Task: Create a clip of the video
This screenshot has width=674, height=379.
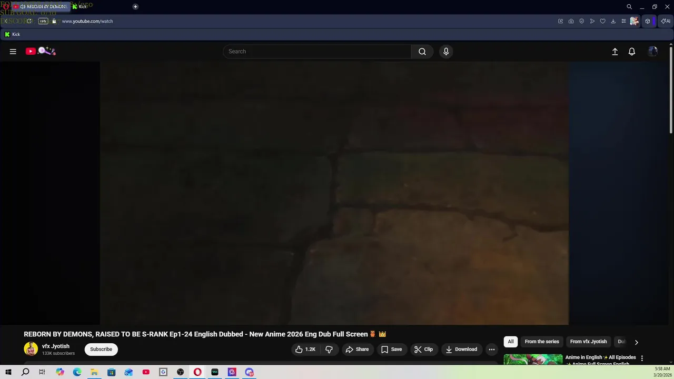Action: pos(423,350)
